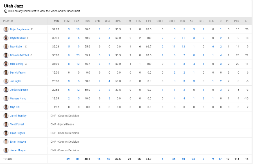This screenshot has height=164, width=253.
Task: Open Rudy Gobert player link
Action: [x=17, y=47]
